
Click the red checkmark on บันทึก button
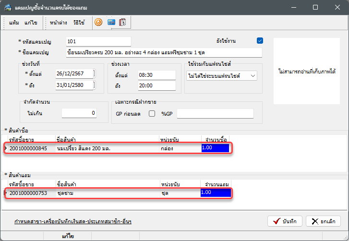[x=276, y=221]
